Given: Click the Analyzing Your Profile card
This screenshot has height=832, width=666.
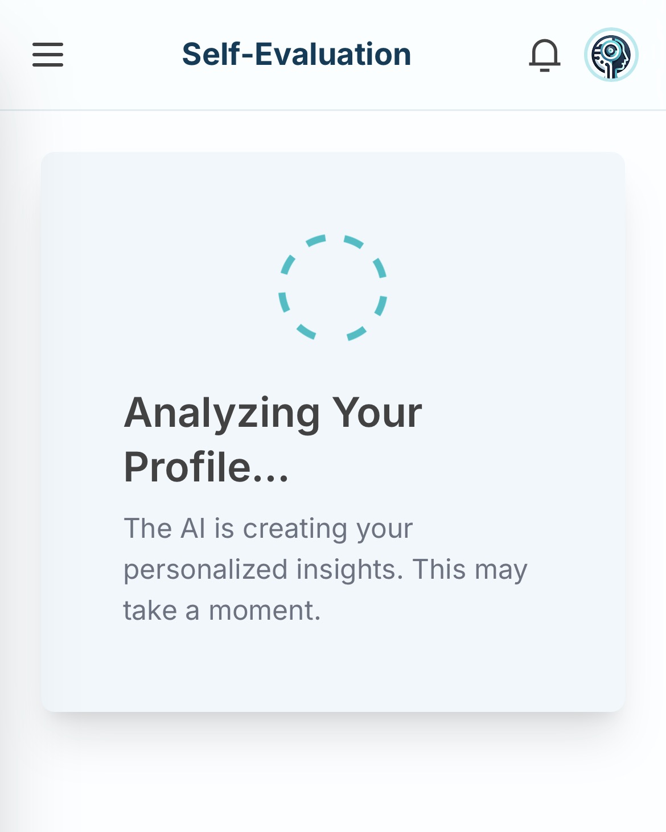Looking at the screenshot, I should (x=333, y=430).
